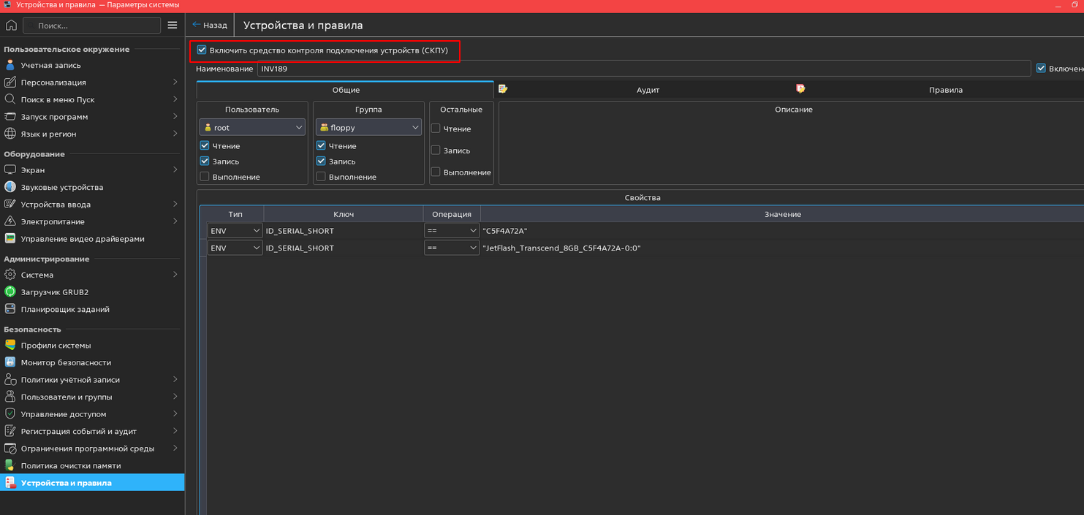Switch to the Audit tab
The image size is (1084, 515).
[x=648, y=90]
